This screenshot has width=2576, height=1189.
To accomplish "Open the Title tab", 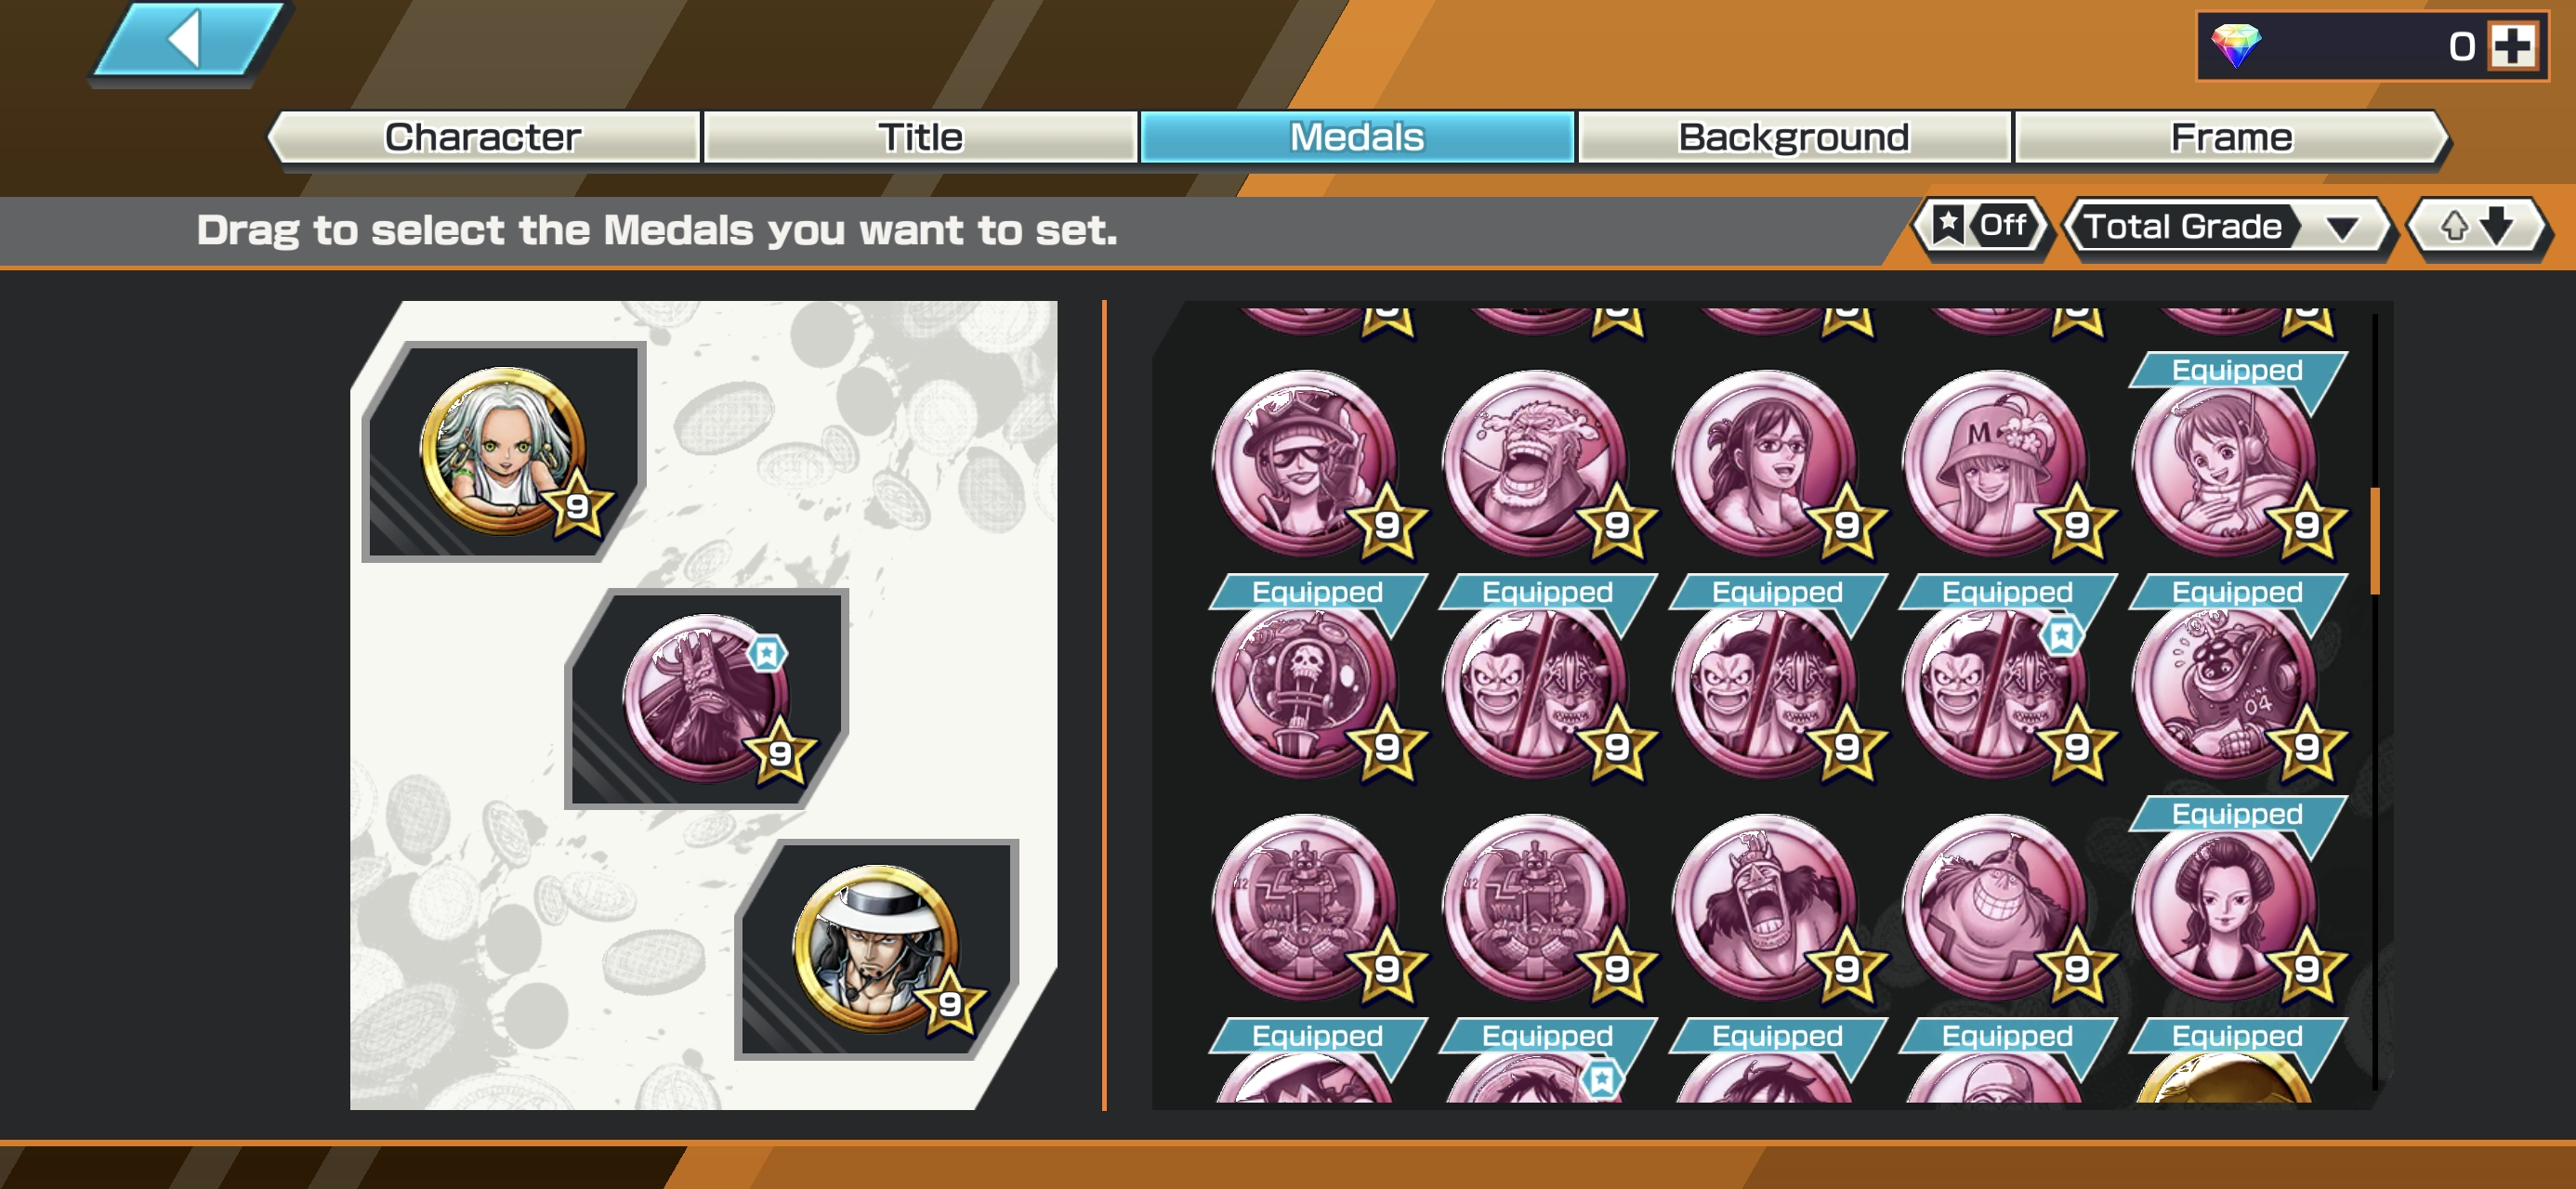I will 920,137.
